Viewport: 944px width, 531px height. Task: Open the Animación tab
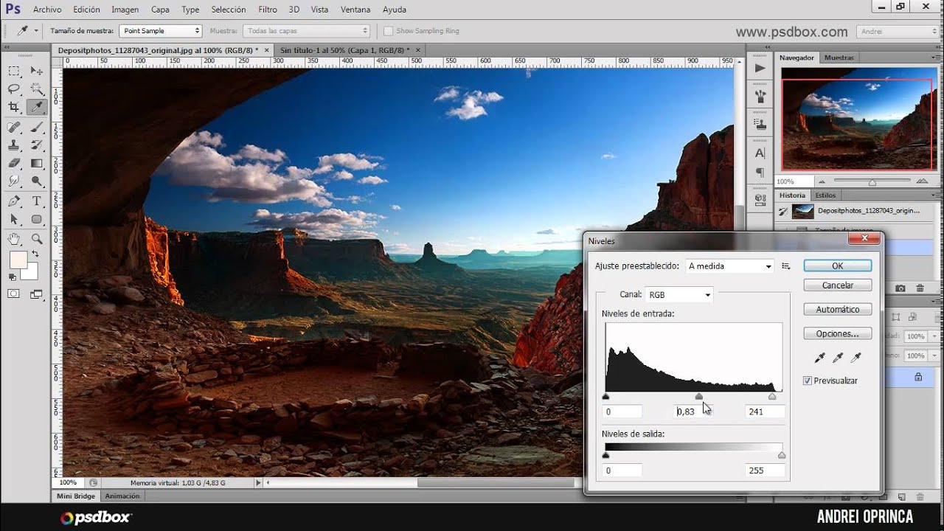(x=122, y=496)
